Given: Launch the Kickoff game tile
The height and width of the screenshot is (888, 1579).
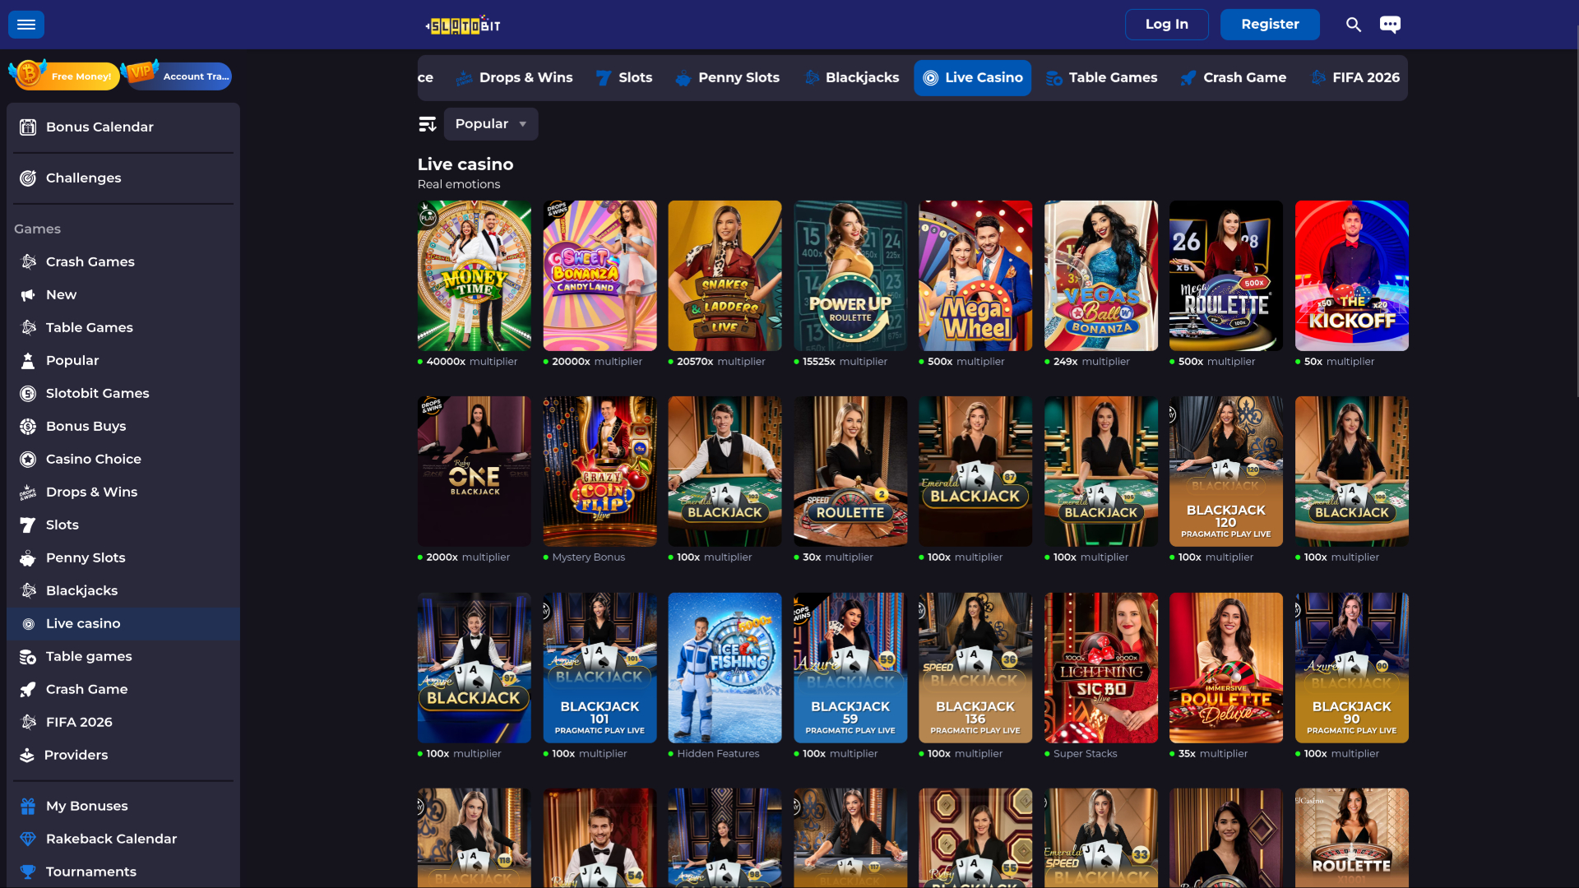Looking at the screenshot, I should [1351, 275].
